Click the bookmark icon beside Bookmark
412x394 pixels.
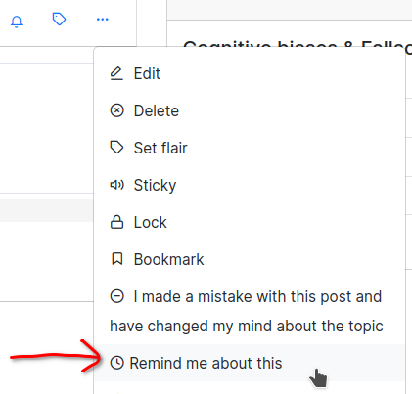pos(116,259)
